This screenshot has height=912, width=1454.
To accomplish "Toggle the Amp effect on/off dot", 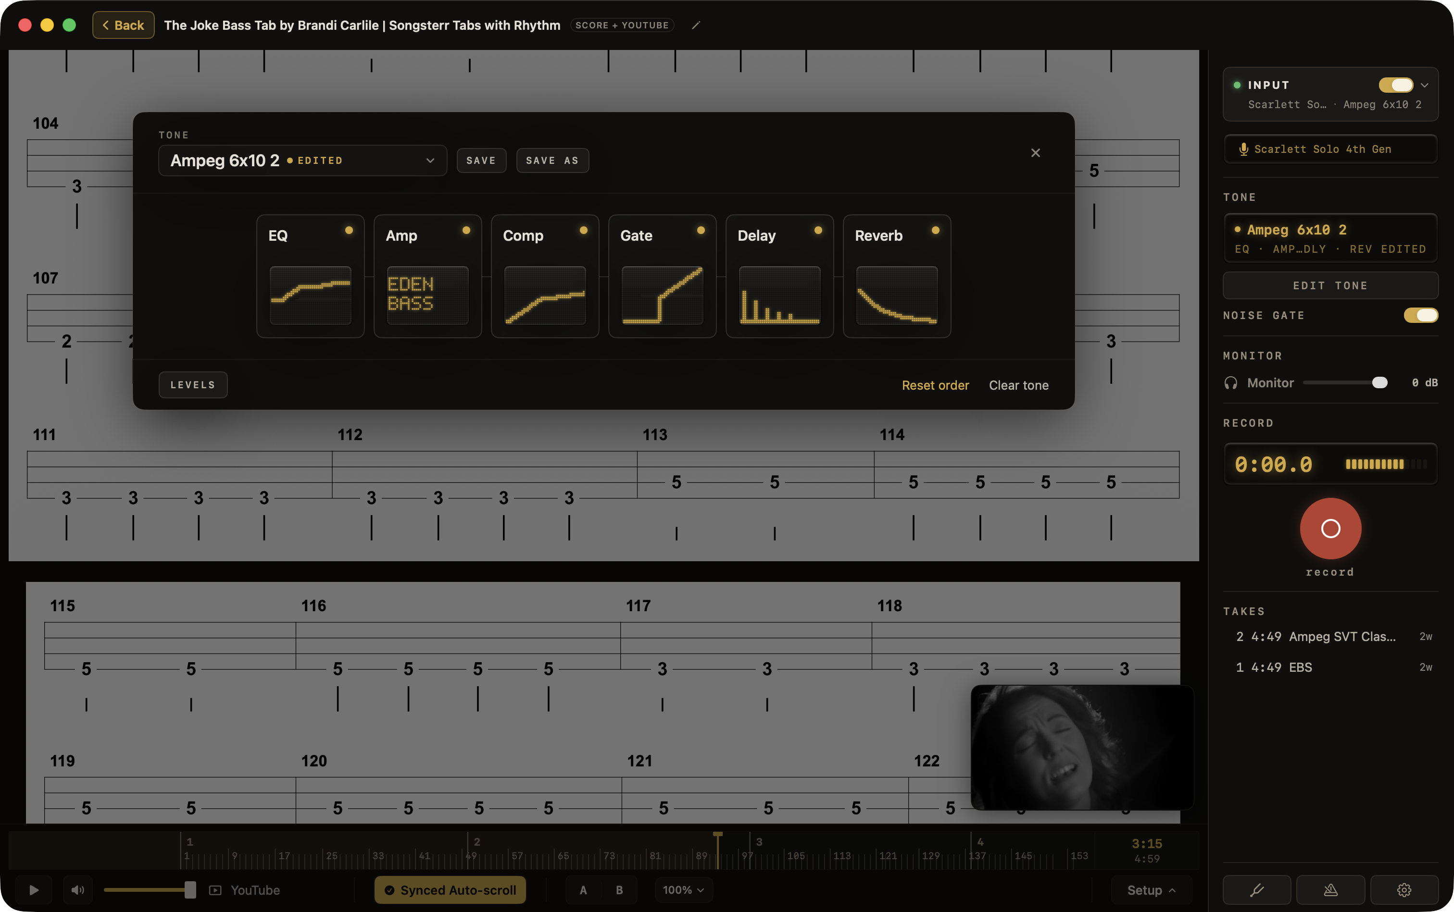I will click(x=466, y=230).
